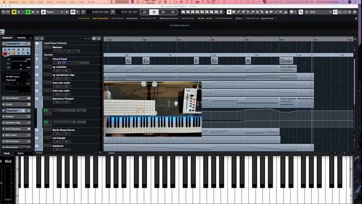The height and width of the screenshot is (204, 362).
Task: Open the File menu
Action: click(x=24, y=2)
